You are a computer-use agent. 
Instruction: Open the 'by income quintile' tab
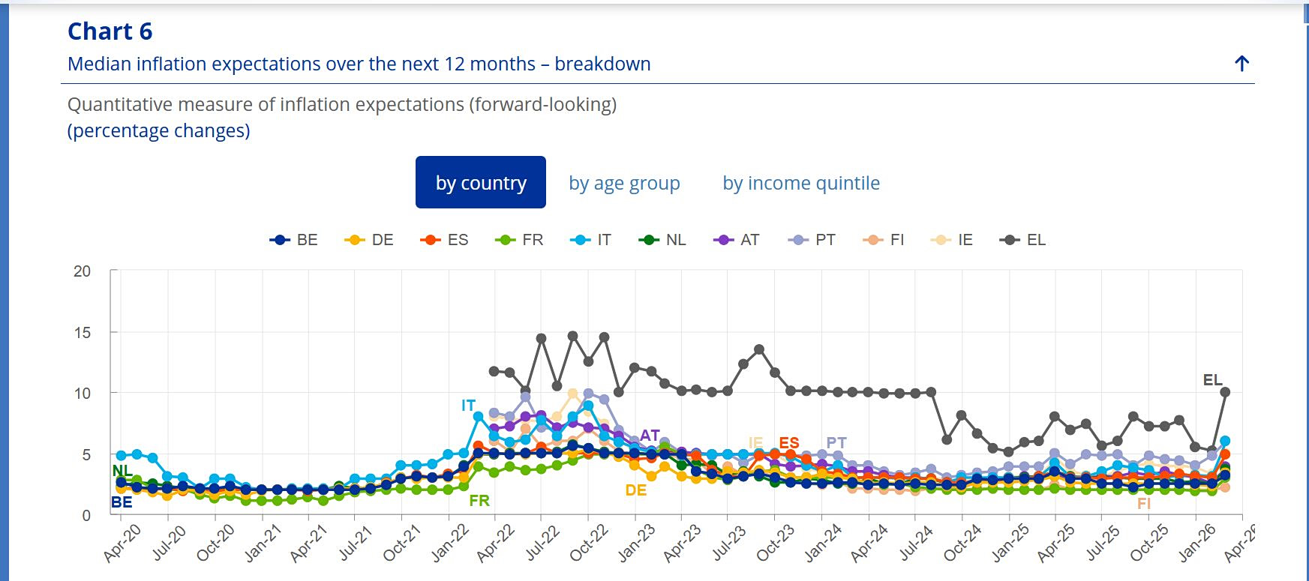[x=801, y=183]
